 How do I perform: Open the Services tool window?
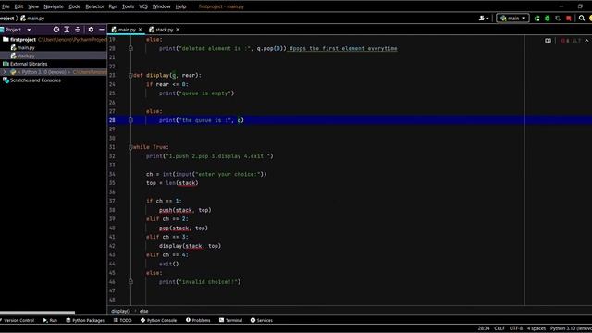click(x=261, y=320)
